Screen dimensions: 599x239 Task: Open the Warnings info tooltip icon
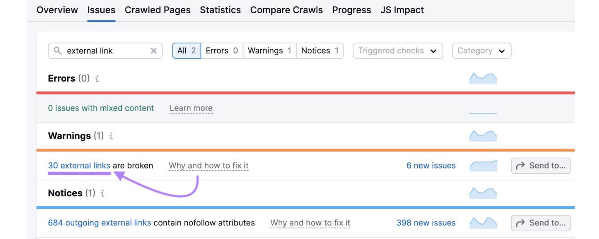coord(111,136)
